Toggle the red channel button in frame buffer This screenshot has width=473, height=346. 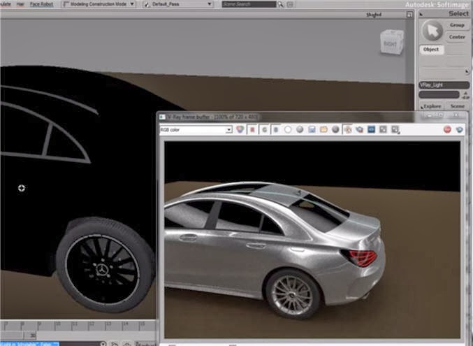(252, 129)
